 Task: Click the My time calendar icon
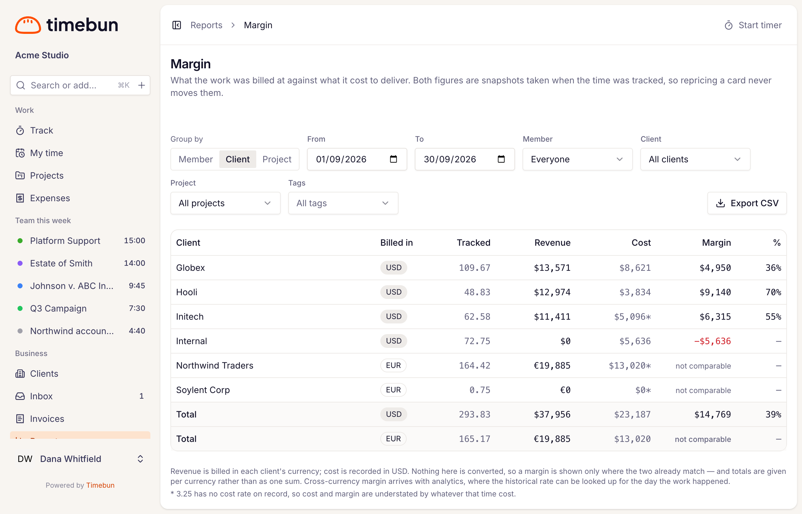tap(20, 153)
